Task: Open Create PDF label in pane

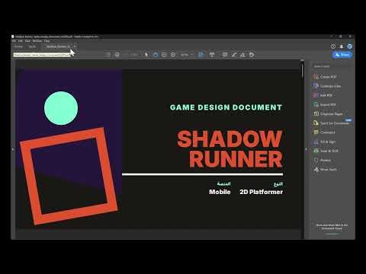Action: tap(328, 77)
